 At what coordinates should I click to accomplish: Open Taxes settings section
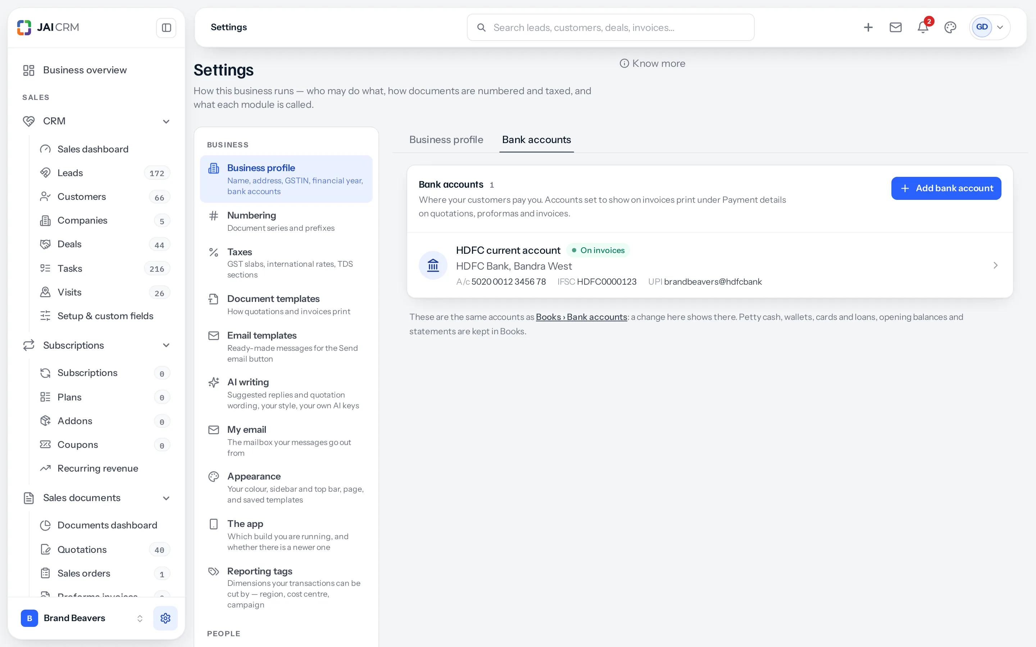(x=286, y=263)
